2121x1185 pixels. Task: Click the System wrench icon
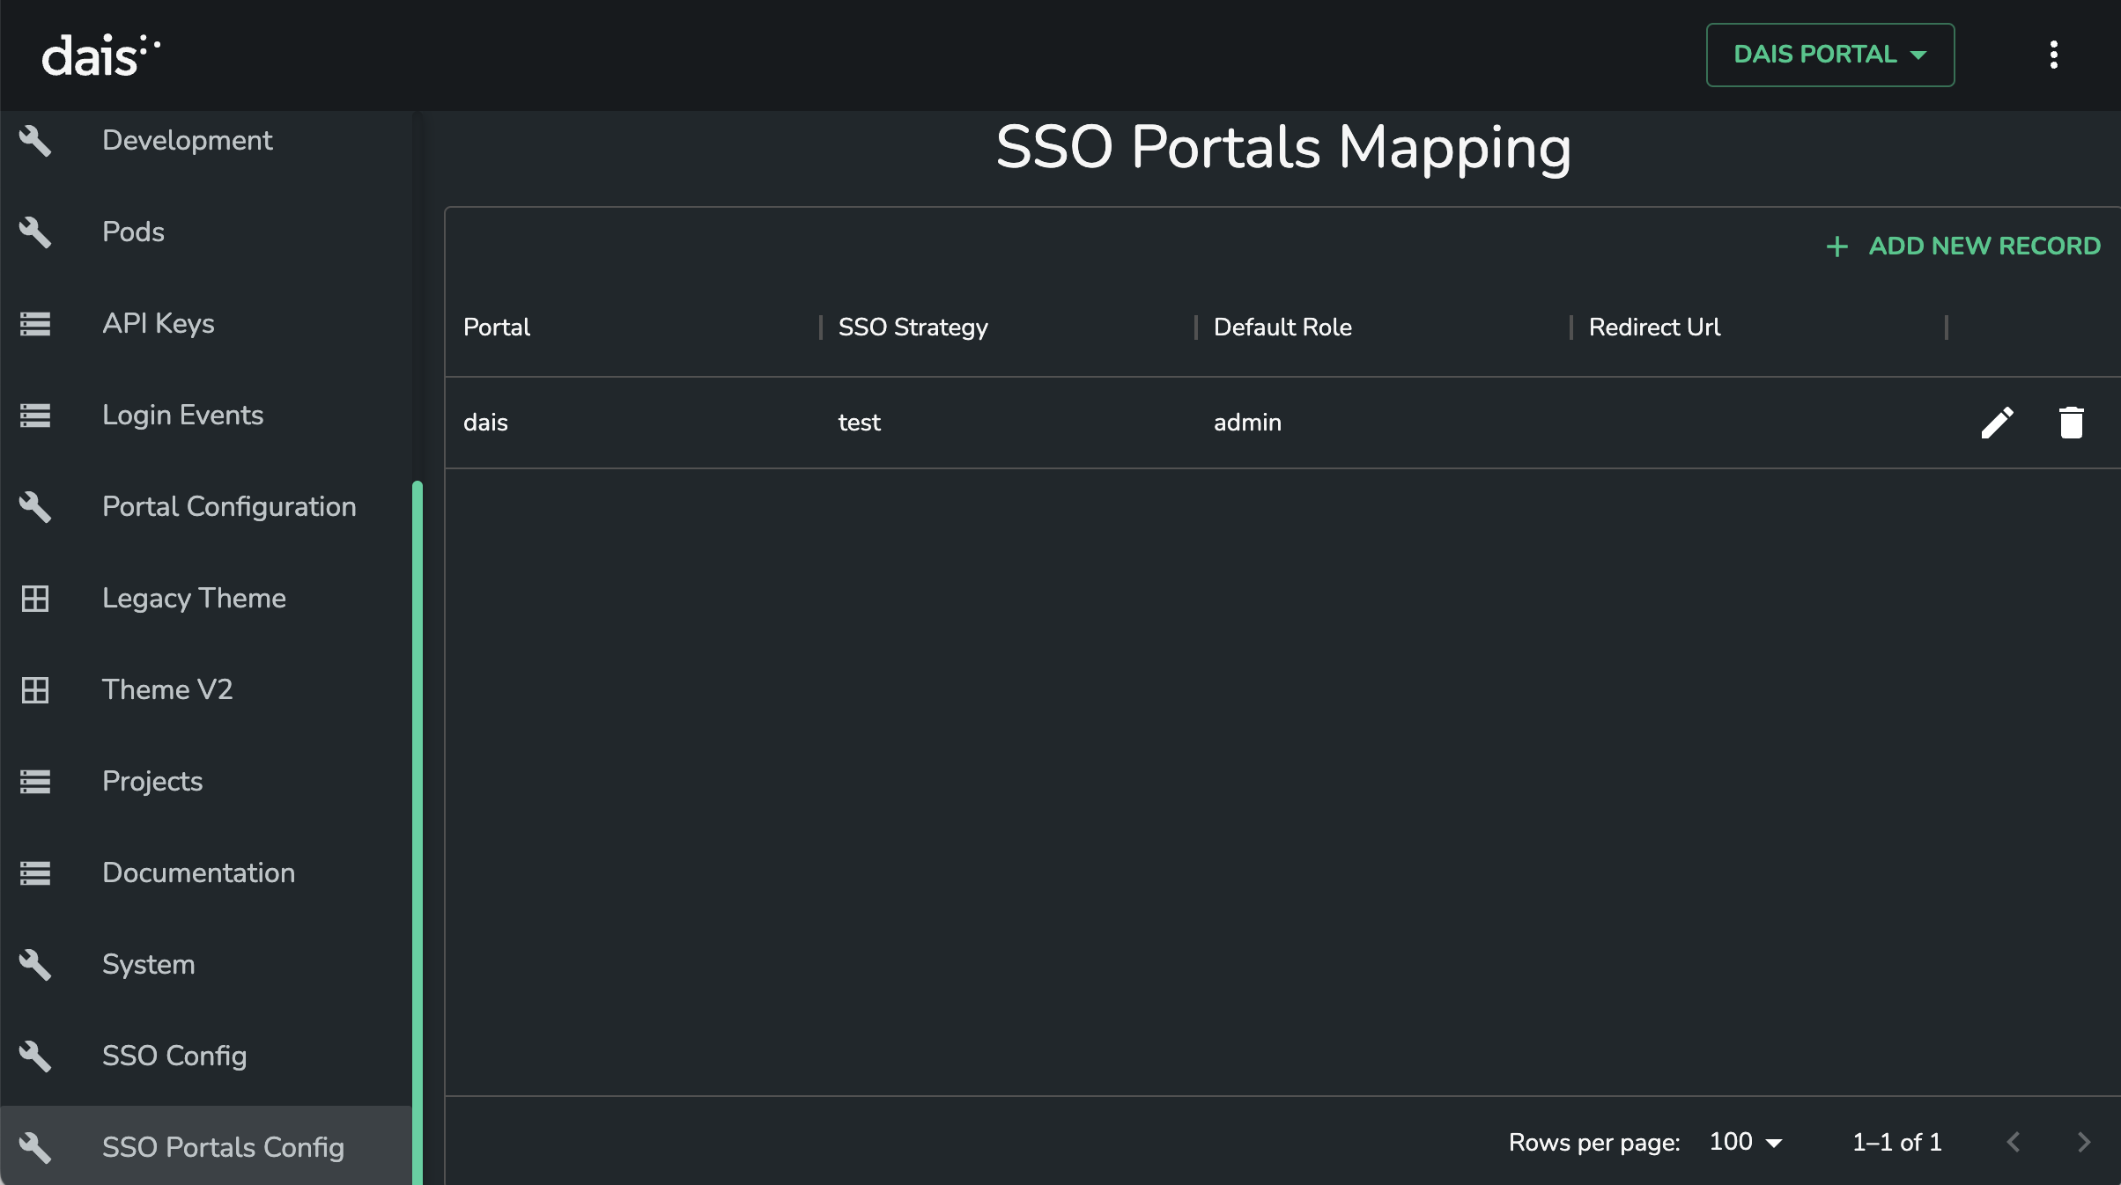pos(35,964)
